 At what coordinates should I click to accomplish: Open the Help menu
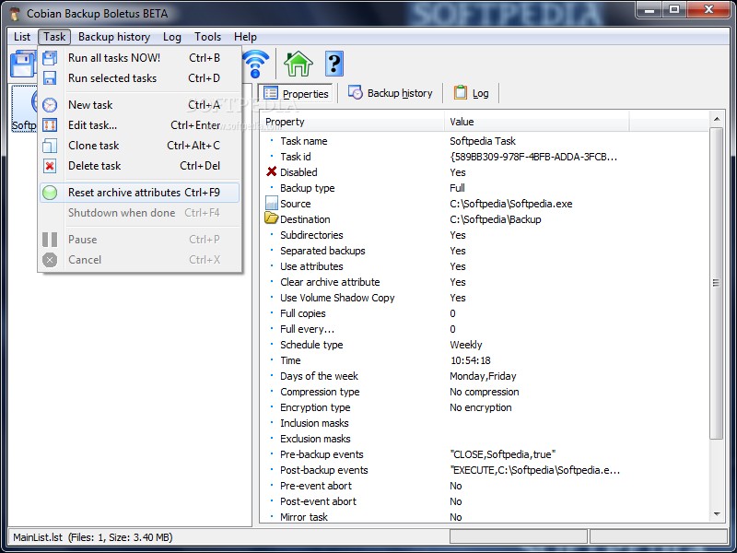click(245, 37)
